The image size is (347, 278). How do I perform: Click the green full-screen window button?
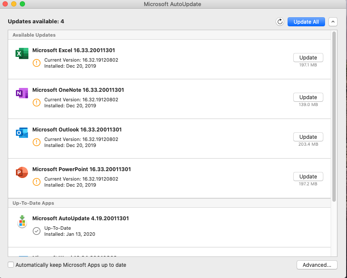point(22,4)
